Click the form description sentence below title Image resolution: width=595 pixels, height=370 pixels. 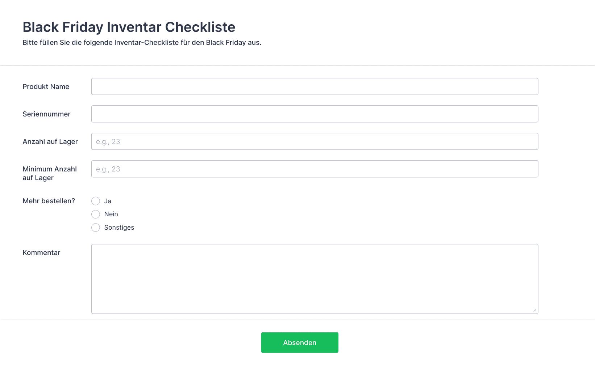tap(142, 42)
